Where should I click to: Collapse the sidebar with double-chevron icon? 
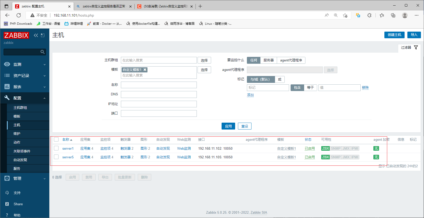point(36,35)
